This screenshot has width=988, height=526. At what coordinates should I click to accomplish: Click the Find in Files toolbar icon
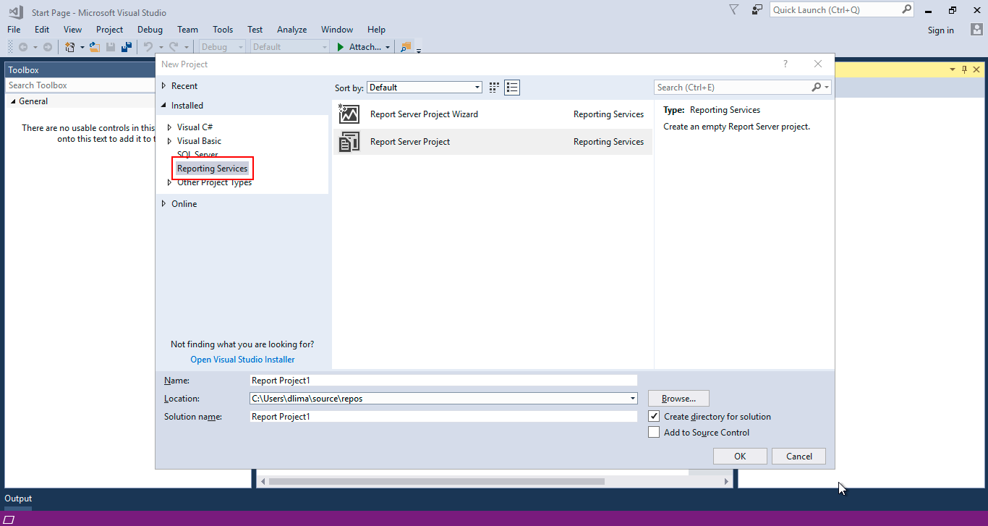pyautogui.click(x=406, y=47)
